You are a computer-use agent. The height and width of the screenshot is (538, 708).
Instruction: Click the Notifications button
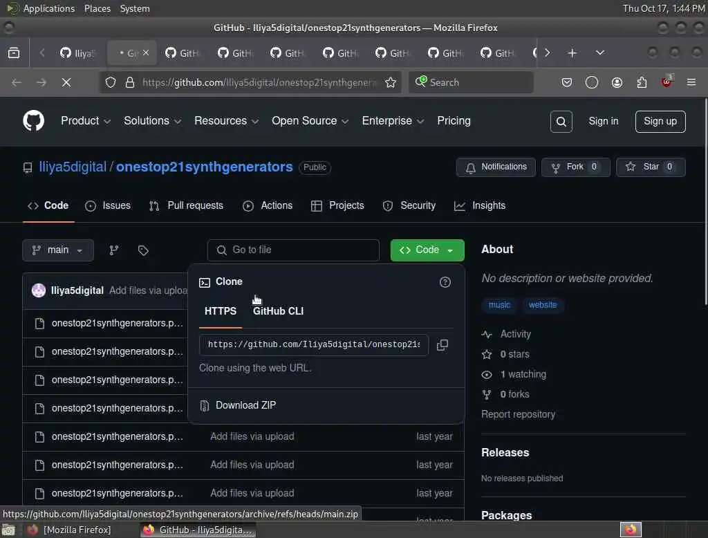(496, 167)
